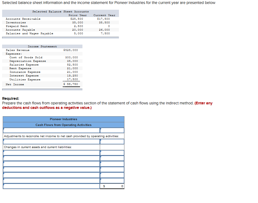This screenshot has height=203, width=258.
Task: Open the label dropdown directly under the Cash Flows from Operating Activities header
Action: point(51,130)
